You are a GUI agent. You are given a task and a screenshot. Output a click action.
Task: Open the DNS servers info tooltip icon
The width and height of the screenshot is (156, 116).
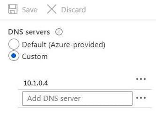coord(59,32)
